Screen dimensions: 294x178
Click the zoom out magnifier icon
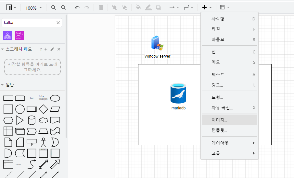(63, 7)
